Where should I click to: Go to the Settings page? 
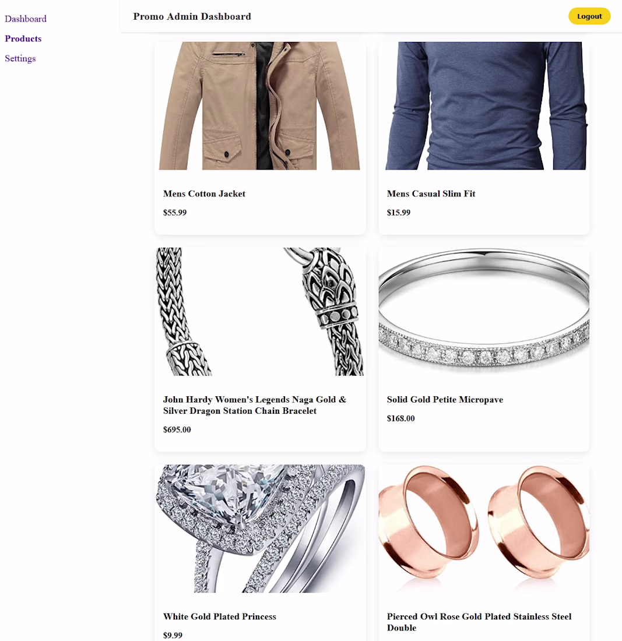pyautogui.click(x=20, y=58)
